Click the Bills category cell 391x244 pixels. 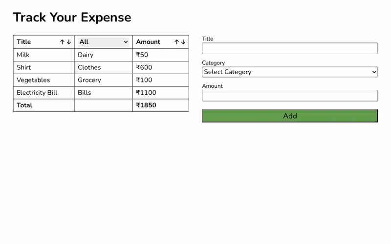pos(85,93)
